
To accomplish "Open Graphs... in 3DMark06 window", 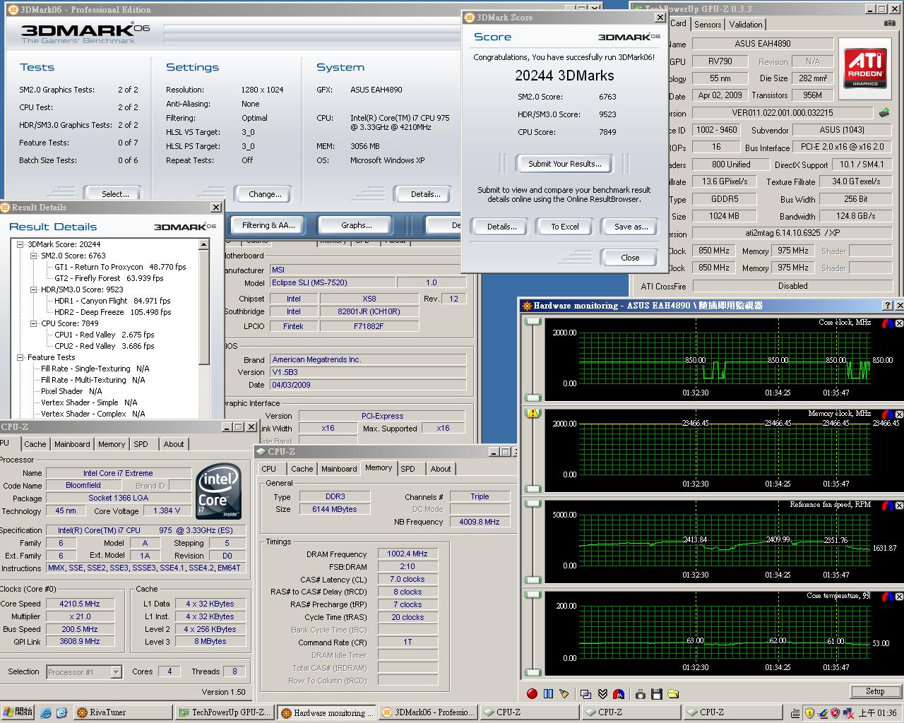I will (357, 225).
